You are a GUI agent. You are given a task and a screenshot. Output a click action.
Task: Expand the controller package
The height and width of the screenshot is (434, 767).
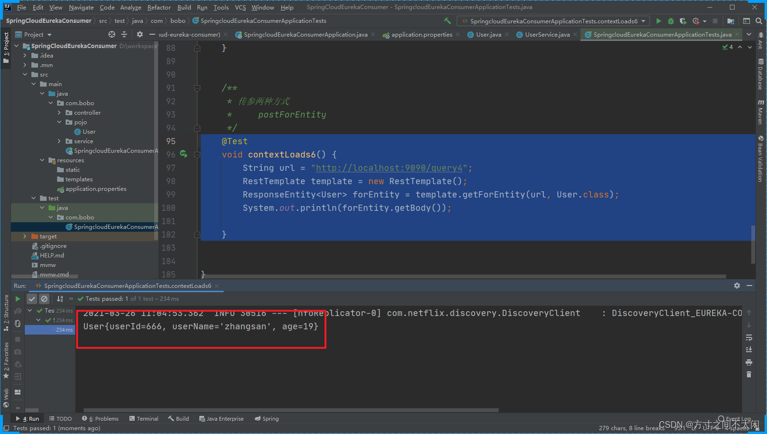[x=59, y=113]
